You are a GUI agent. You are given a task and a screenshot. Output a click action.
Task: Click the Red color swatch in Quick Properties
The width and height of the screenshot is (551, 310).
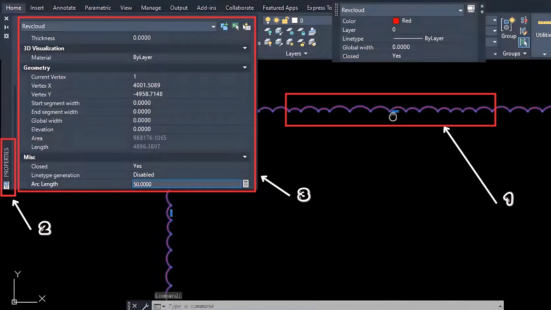pos(396,21)
